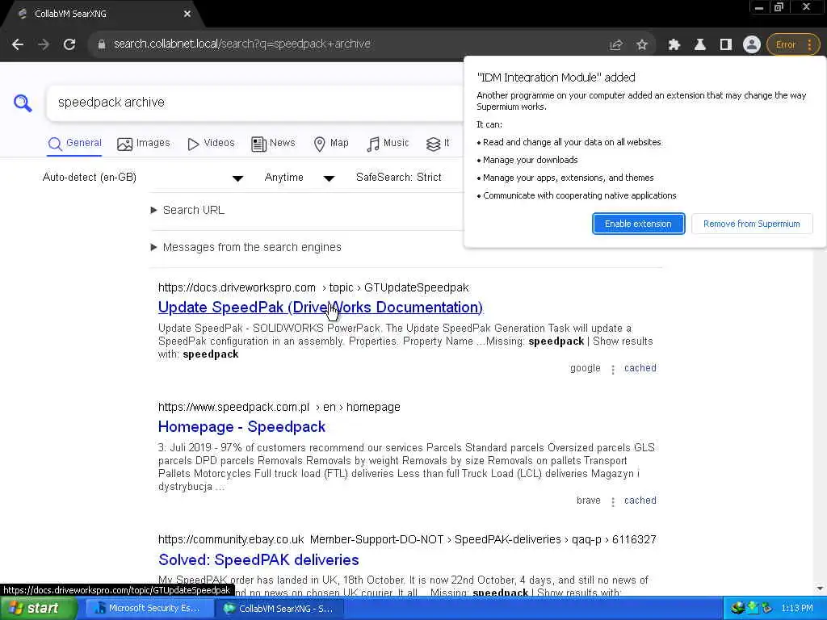
Task: Go forward with the browser arrow
Action: click(44, 44)
